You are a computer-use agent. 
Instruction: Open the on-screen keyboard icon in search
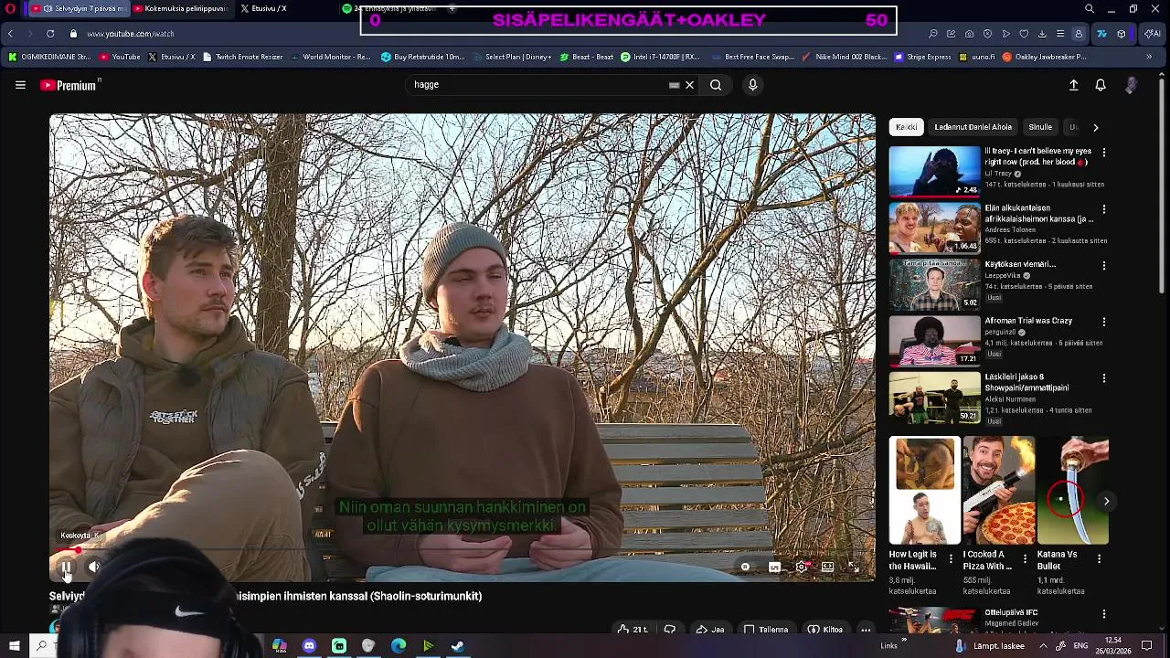[675, 85]
